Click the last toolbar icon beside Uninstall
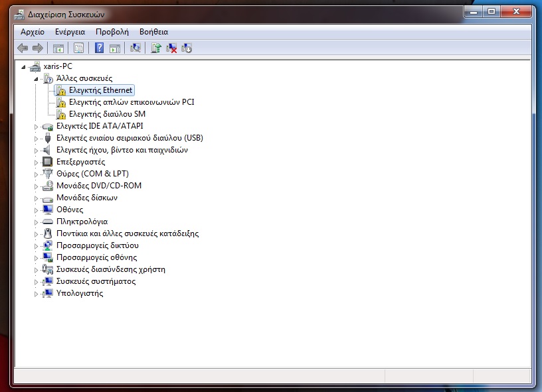The height and width of the screenshot is (392, 542). (x=187, y=48)
